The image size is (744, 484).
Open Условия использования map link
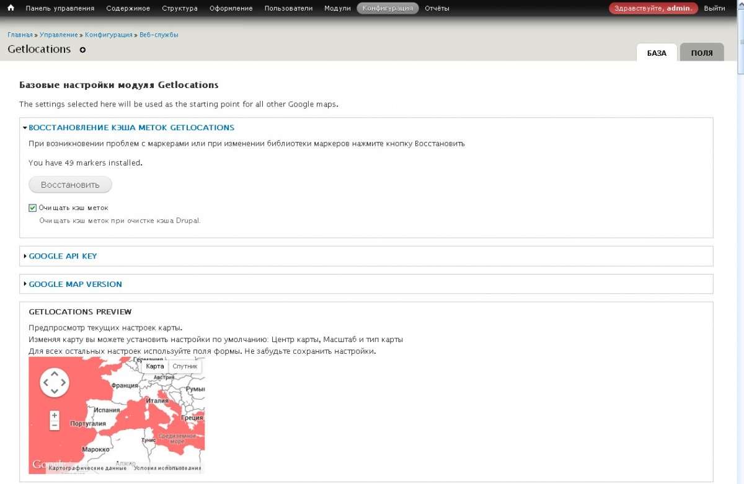tap(167, 469)
